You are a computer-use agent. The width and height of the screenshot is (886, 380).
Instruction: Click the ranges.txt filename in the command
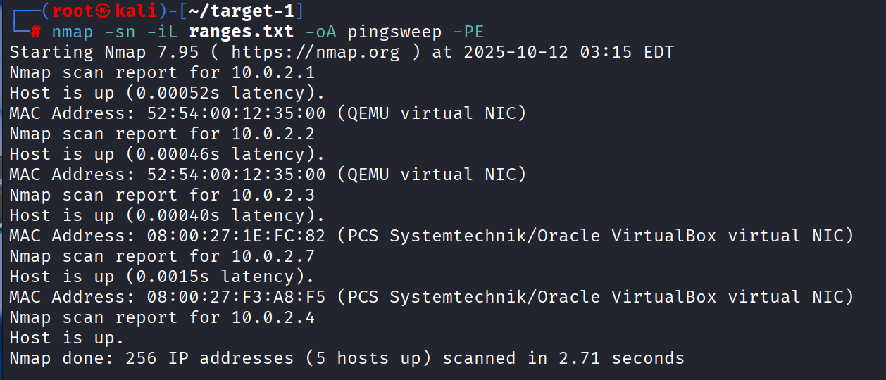(x=241, y=32)
